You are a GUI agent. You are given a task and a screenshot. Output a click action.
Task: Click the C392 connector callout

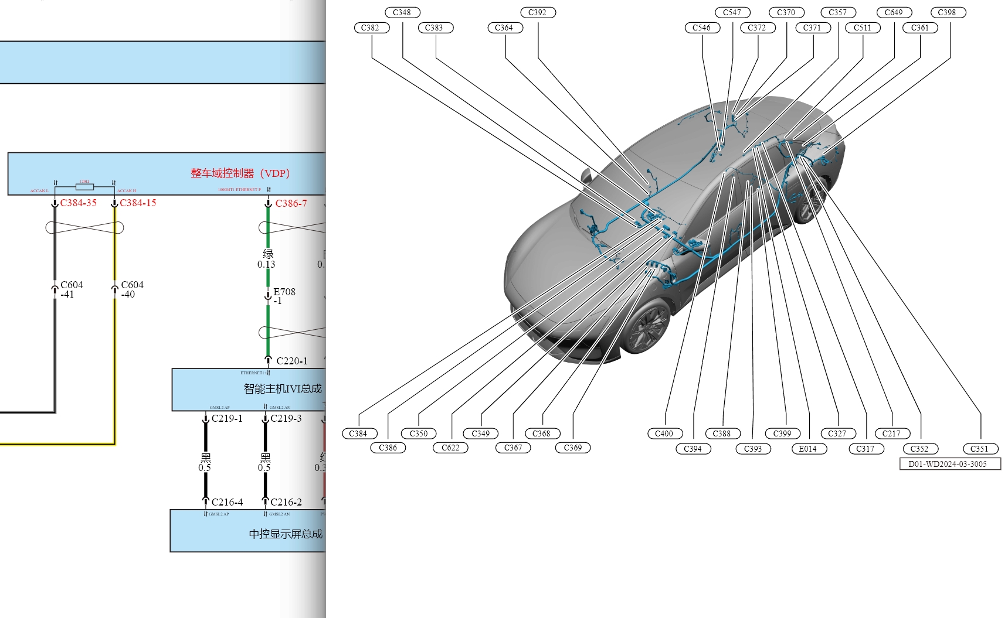538,12
